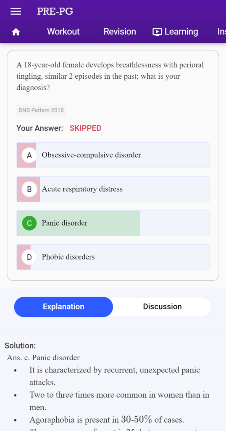Select option A circle badge
This screenshot has width=226, height=431.
click(x=29, y=155)
